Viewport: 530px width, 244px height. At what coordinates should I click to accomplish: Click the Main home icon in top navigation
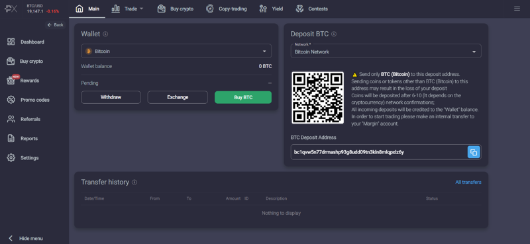coord(79,9)
